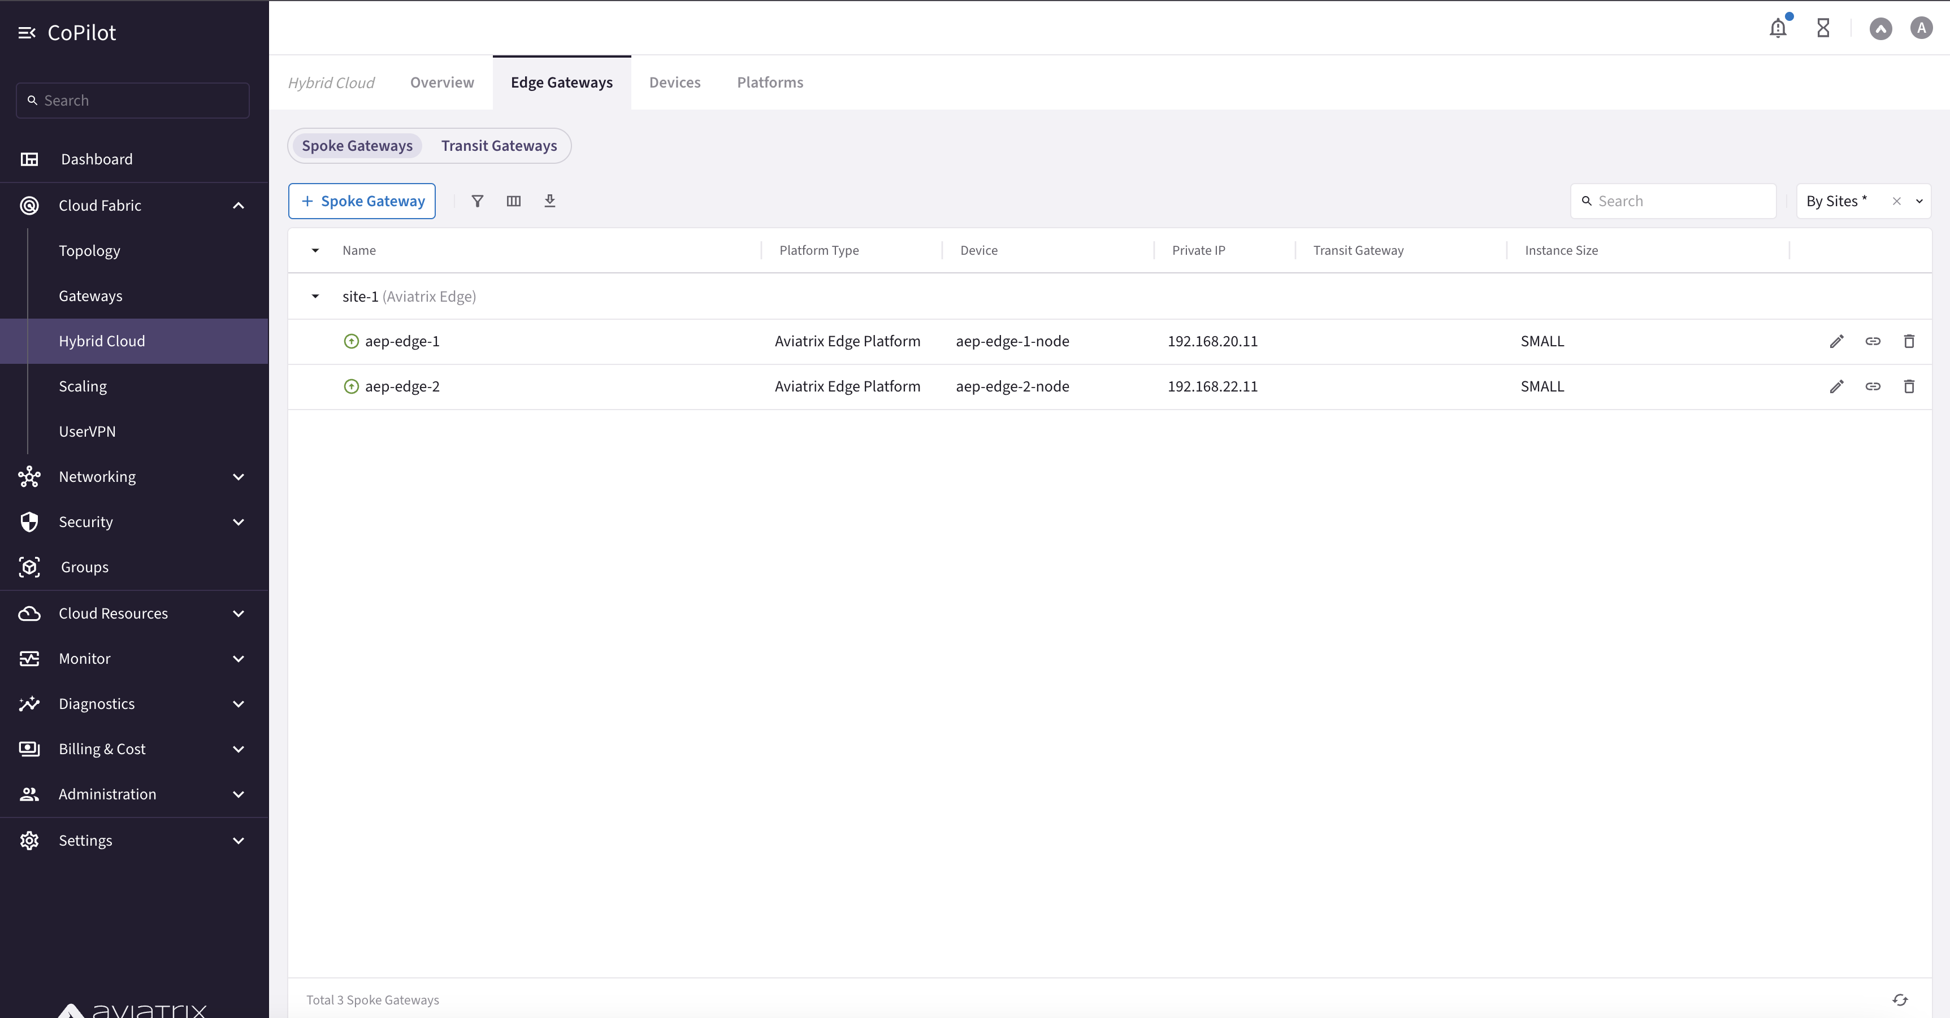Refresh the table with the reload icon
1950x1018 pixels.
(x=1900, y=1000)
